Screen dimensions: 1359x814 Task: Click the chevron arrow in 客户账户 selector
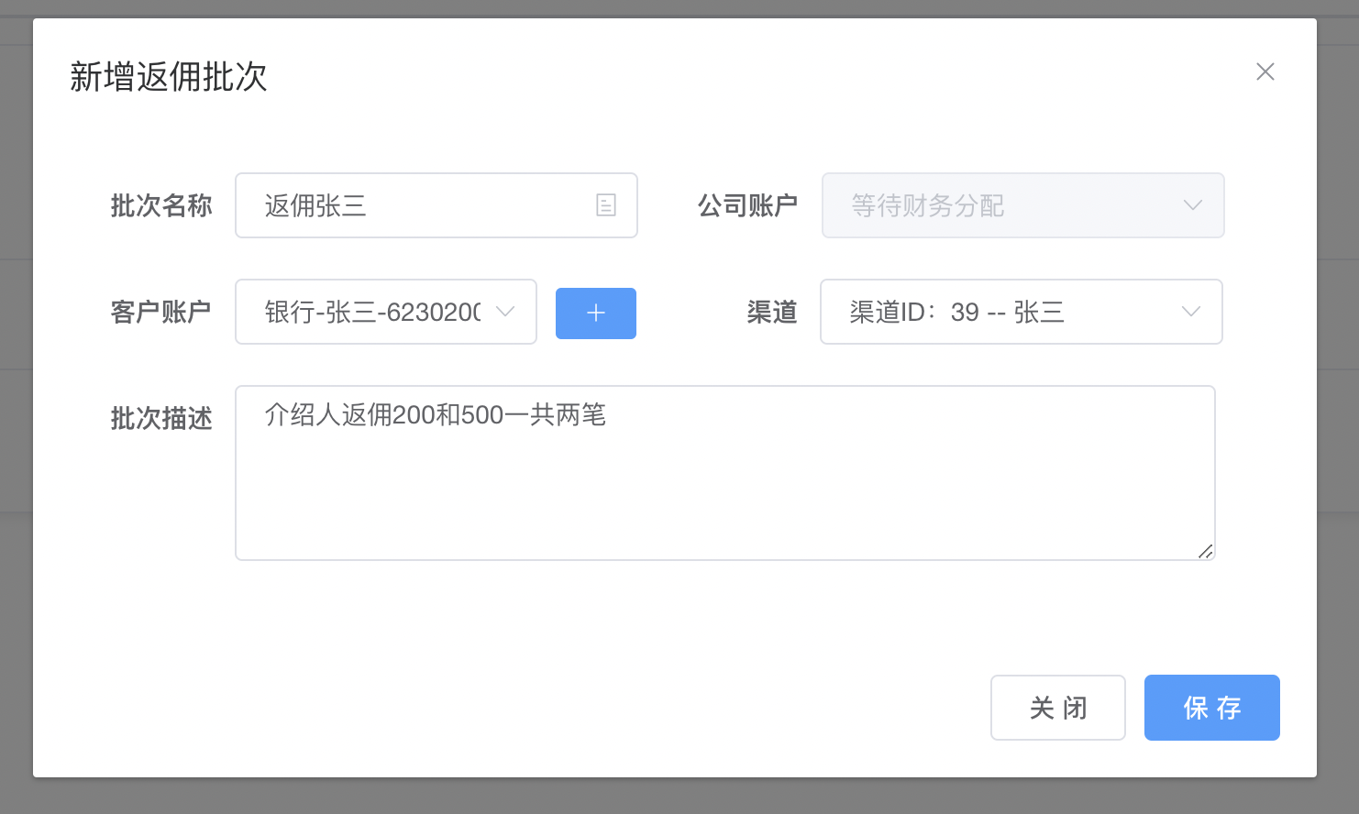pyautogui.click(x=505, y=312)
